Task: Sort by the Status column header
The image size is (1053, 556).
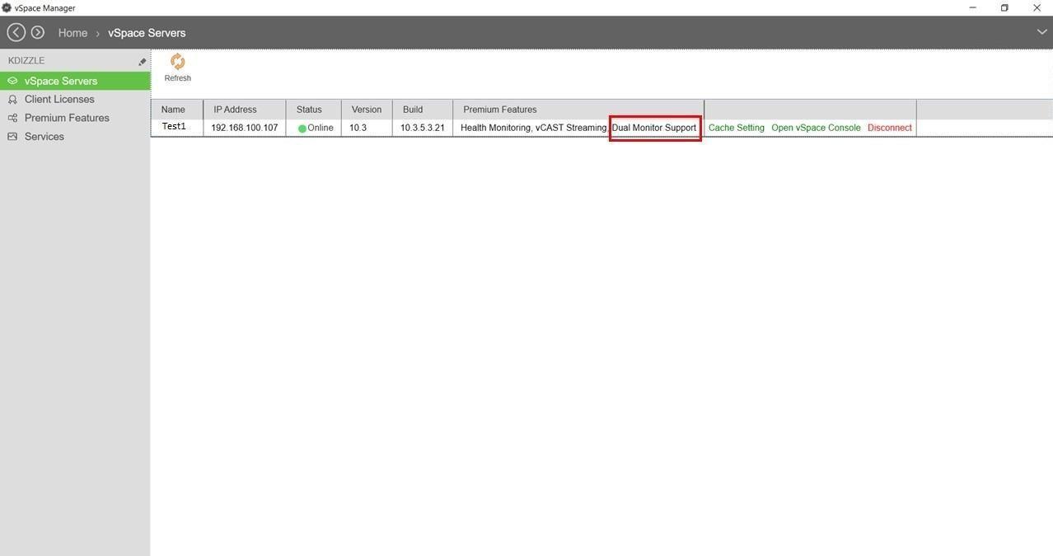Action: pyautogui.click(x=314, y=110)
